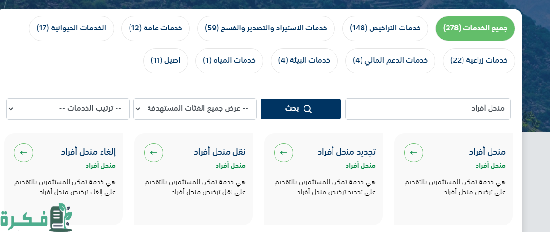Click arrow icon on تجديد منحل أفراد card

[284, 153]
